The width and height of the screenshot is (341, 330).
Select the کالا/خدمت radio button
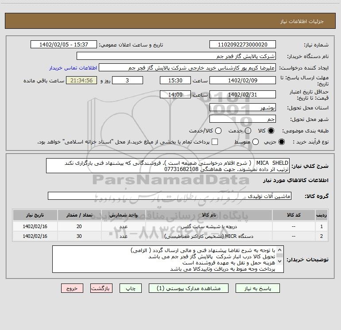click(x=218, y=131)
